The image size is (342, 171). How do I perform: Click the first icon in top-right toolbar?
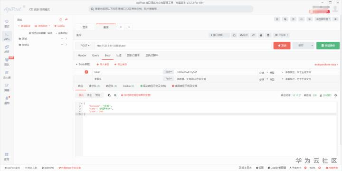pyautogui.click(x=277, y=19)
